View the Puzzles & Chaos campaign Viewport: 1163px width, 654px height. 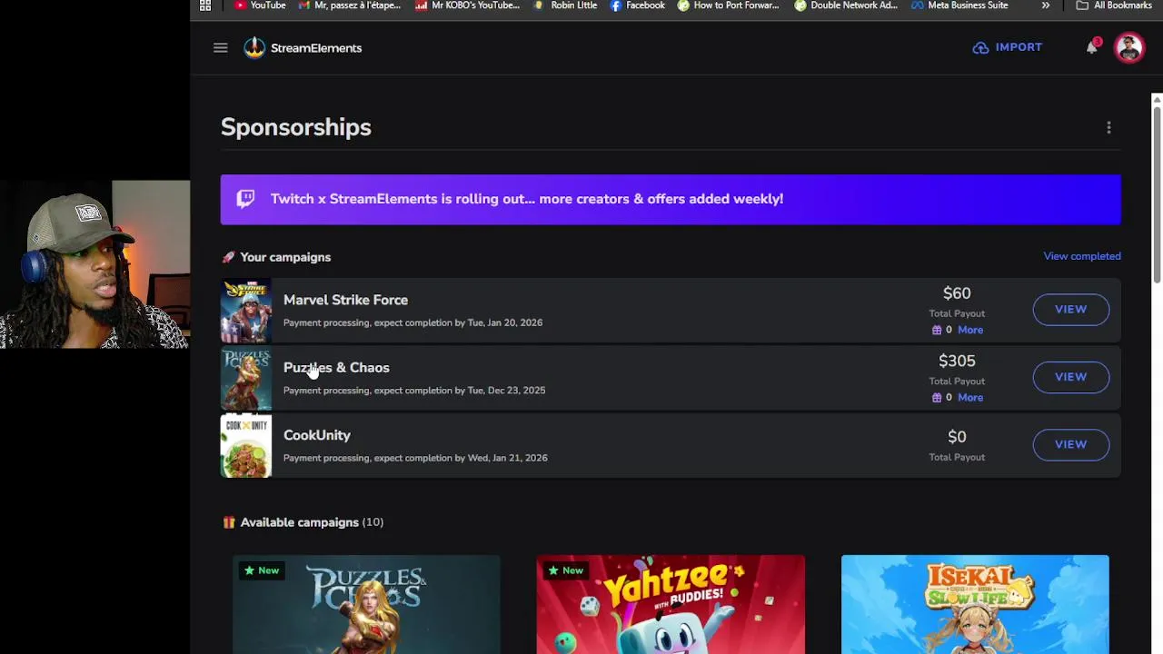point(1070,377)
